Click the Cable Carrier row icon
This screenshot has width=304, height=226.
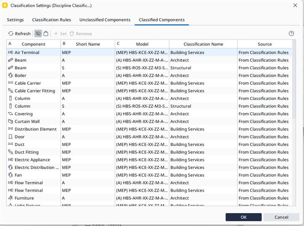[x=11, y=83]
